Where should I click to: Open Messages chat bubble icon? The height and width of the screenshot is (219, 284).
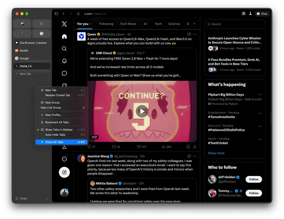tap(64, 73)
